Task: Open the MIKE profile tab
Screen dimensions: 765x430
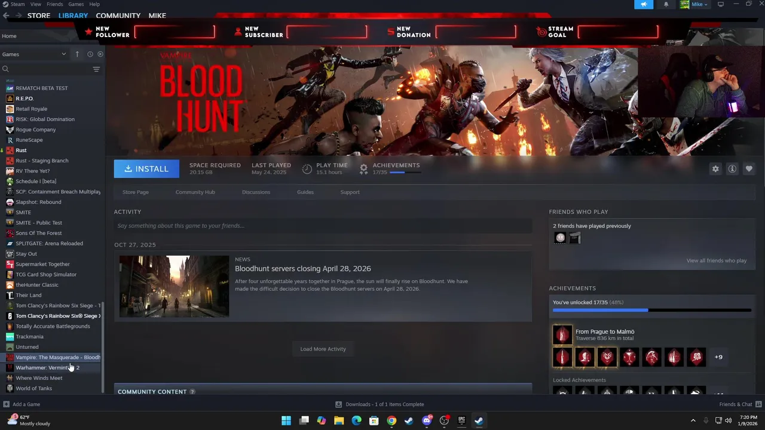Action: pyautogui.click(x=157, y=16)
